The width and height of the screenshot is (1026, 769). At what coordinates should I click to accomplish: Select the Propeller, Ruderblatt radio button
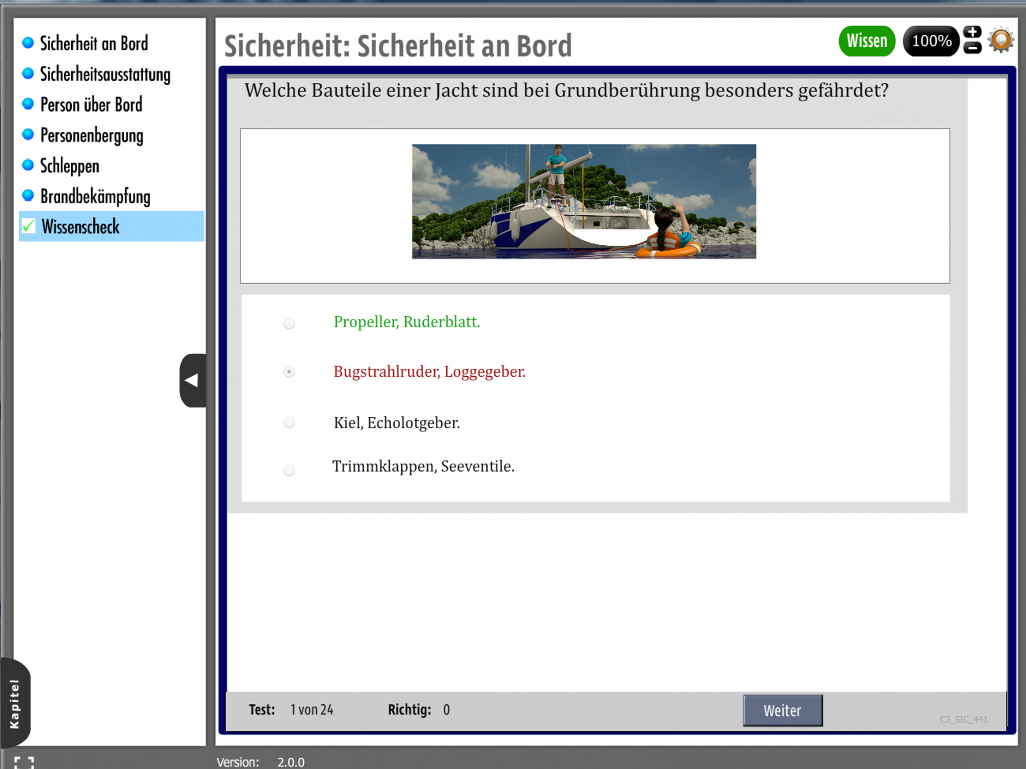tap(289, 323)
